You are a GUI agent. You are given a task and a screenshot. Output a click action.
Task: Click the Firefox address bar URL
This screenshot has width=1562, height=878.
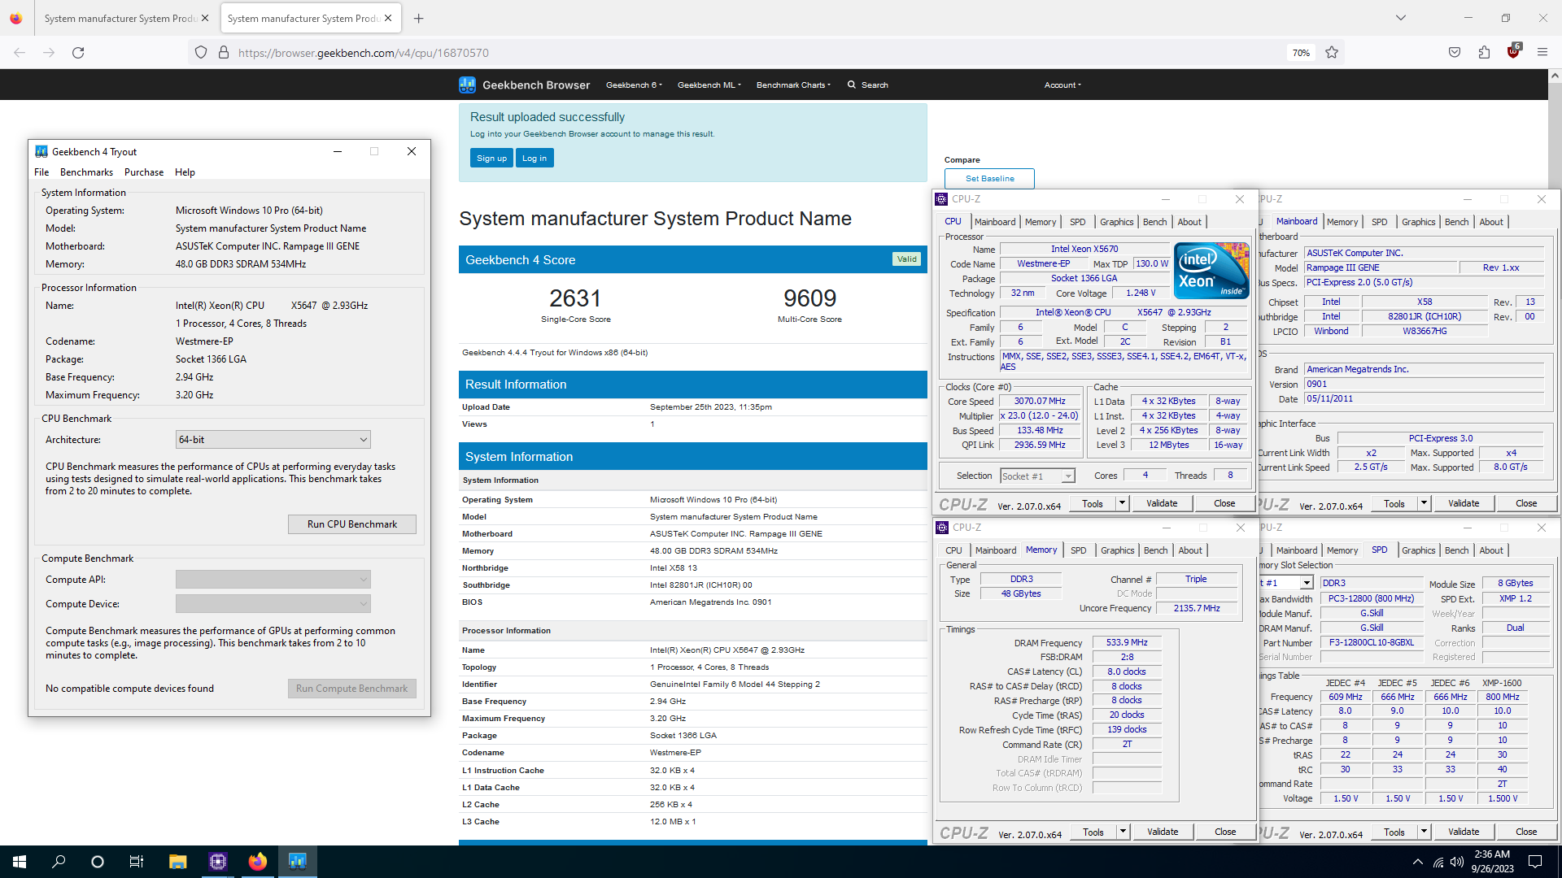click(364, 53)
